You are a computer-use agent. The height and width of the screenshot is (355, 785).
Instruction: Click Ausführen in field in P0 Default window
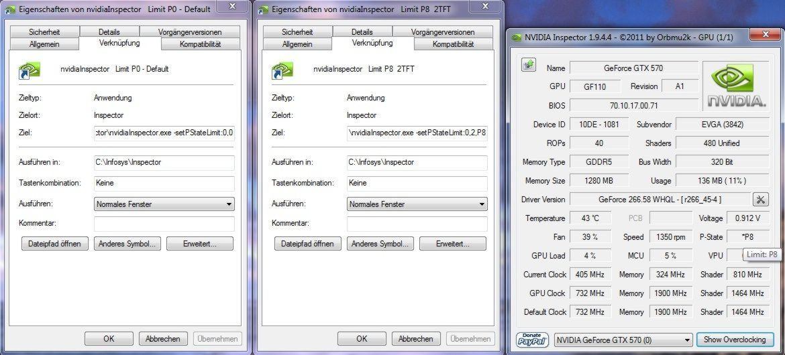[x=164, y=163]
